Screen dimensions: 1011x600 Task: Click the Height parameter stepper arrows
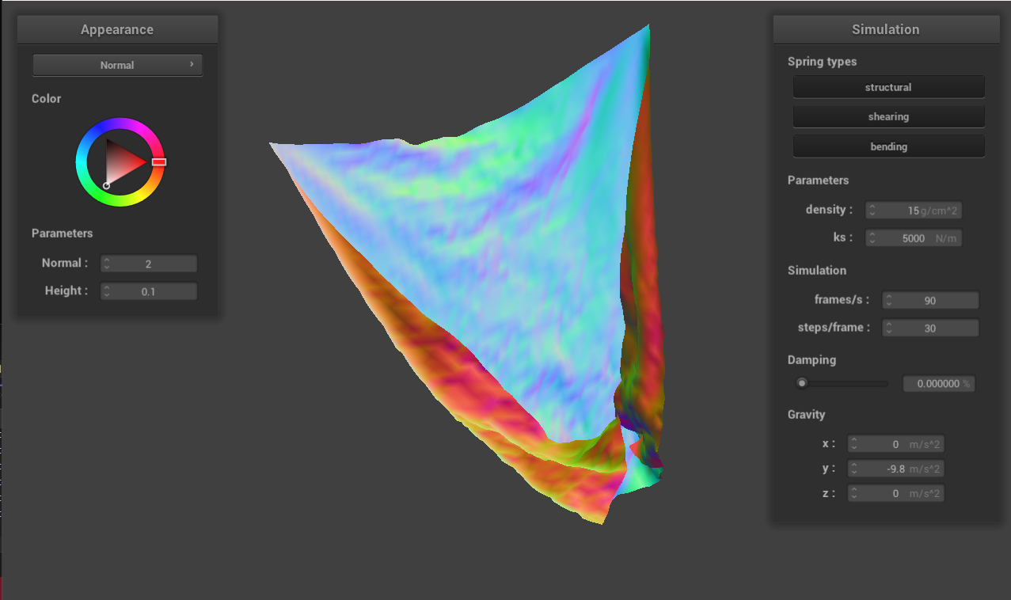tap(107, 291)
